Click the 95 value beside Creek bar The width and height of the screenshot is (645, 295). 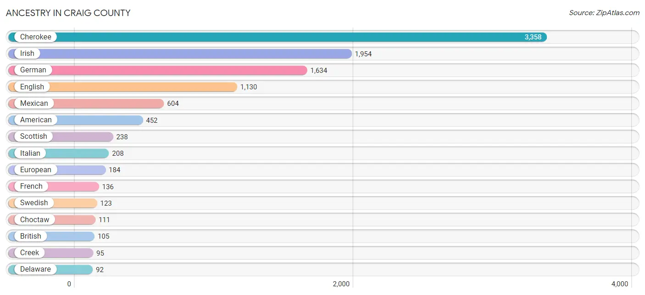point(100,253)
